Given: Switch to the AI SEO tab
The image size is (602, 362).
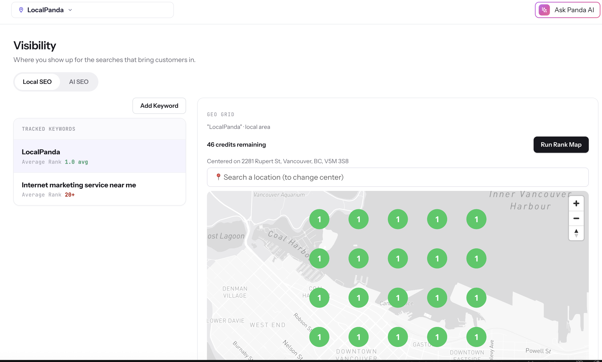Looking at the screenshot, I should coord(79,82).
